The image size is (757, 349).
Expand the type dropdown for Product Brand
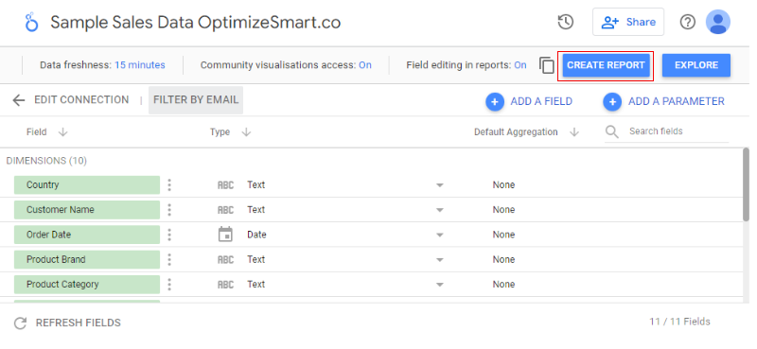439,260
